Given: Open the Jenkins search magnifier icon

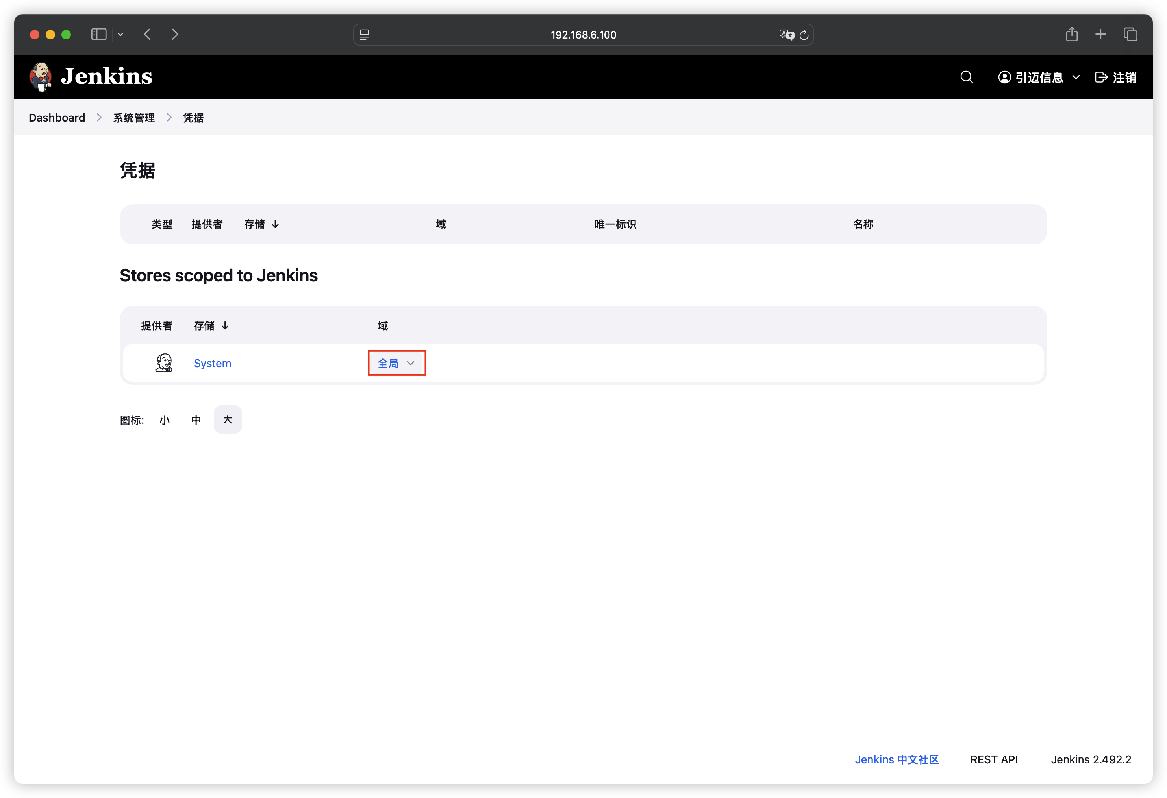Looking at the screenshot, I should [x=967, y=77].
